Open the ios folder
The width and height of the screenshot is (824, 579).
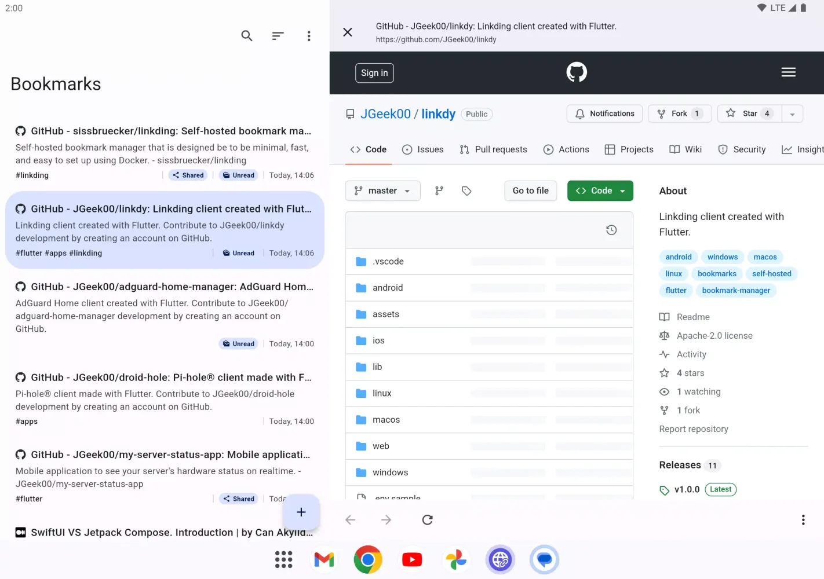378,340
